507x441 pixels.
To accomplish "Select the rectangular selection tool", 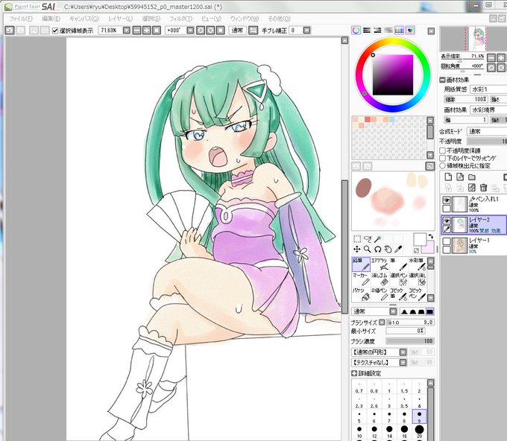I will (357, 239).
